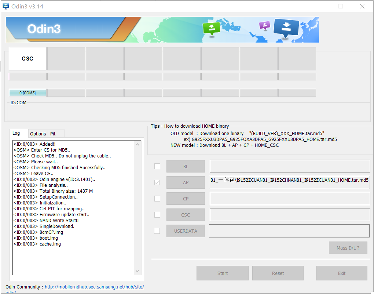374x294 pixels.
Task: Click the BL file button
Action: click(x=186, y=166)
